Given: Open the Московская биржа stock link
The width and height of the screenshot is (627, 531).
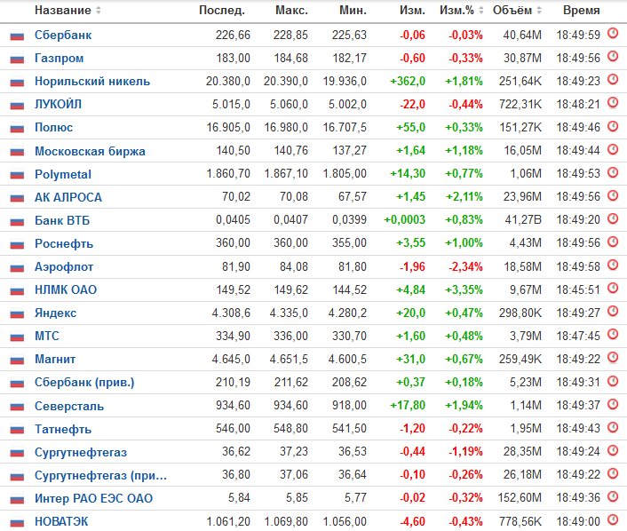Looking at the screenshot, I should point(90,151).
